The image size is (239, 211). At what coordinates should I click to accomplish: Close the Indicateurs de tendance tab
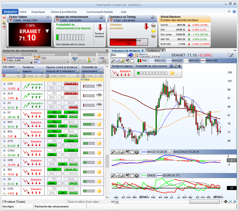143,51
